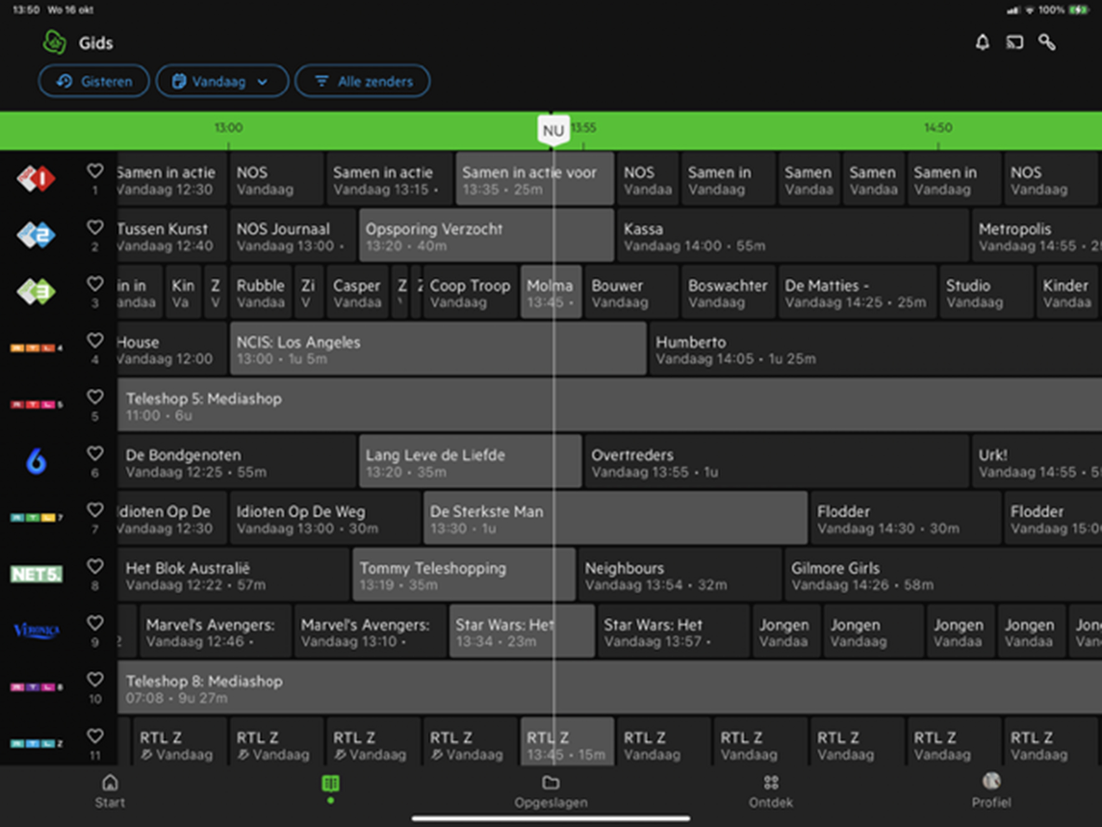The height and width of the screenshot is (827, 1102).
Task: Go to the Ontdek tab
Action: 771,791
